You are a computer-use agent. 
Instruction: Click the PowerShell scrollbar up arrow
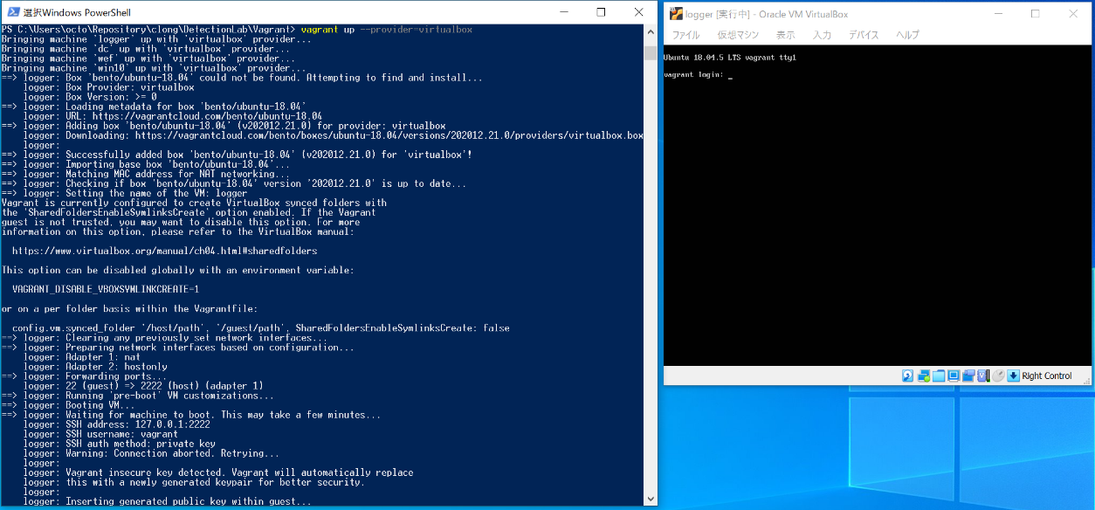point(650,31)
